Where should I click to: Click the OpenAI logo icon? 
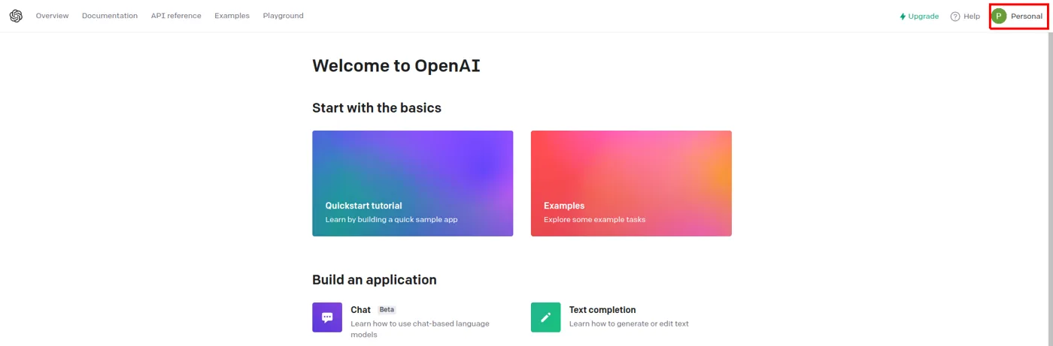pyautogui.click(x=16, y=16)
